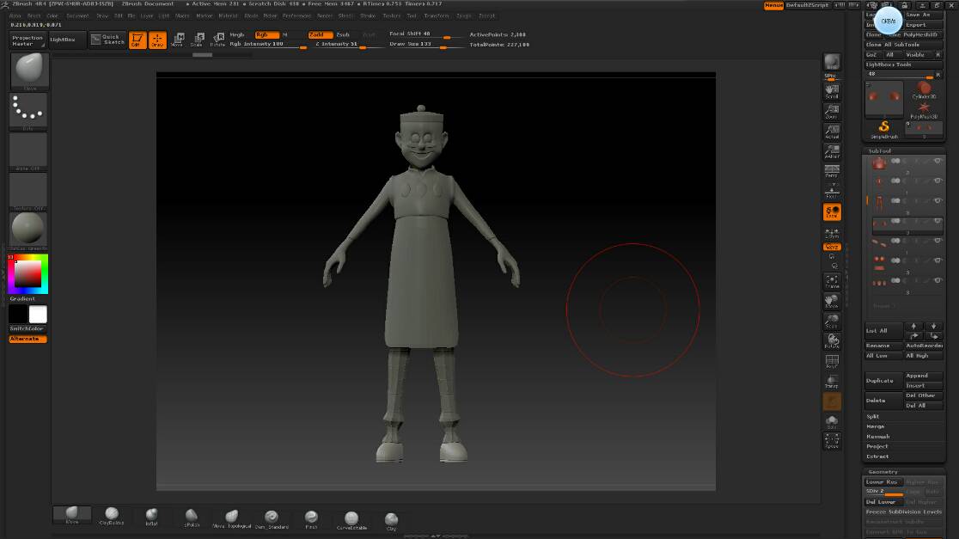
Task: Select the Cylinder3D tool thumbnail
Action: (x=924, y=90)
